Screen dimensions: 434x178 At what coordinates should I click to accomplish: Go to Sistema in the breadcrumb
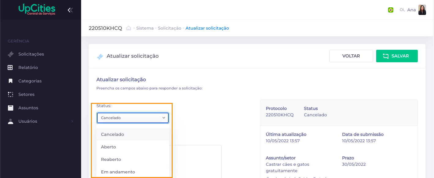(145, 28)
